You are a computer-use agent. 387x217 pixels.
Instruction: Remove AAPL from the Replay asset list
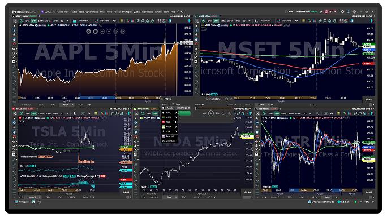click(176, 113)
